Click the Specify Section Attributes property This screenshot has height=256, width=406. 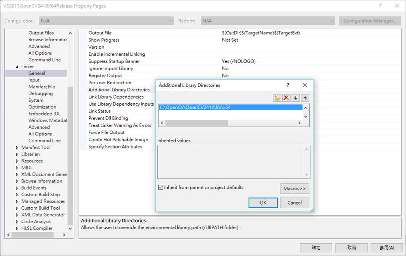pyautogui.click(x=115, y=147)
